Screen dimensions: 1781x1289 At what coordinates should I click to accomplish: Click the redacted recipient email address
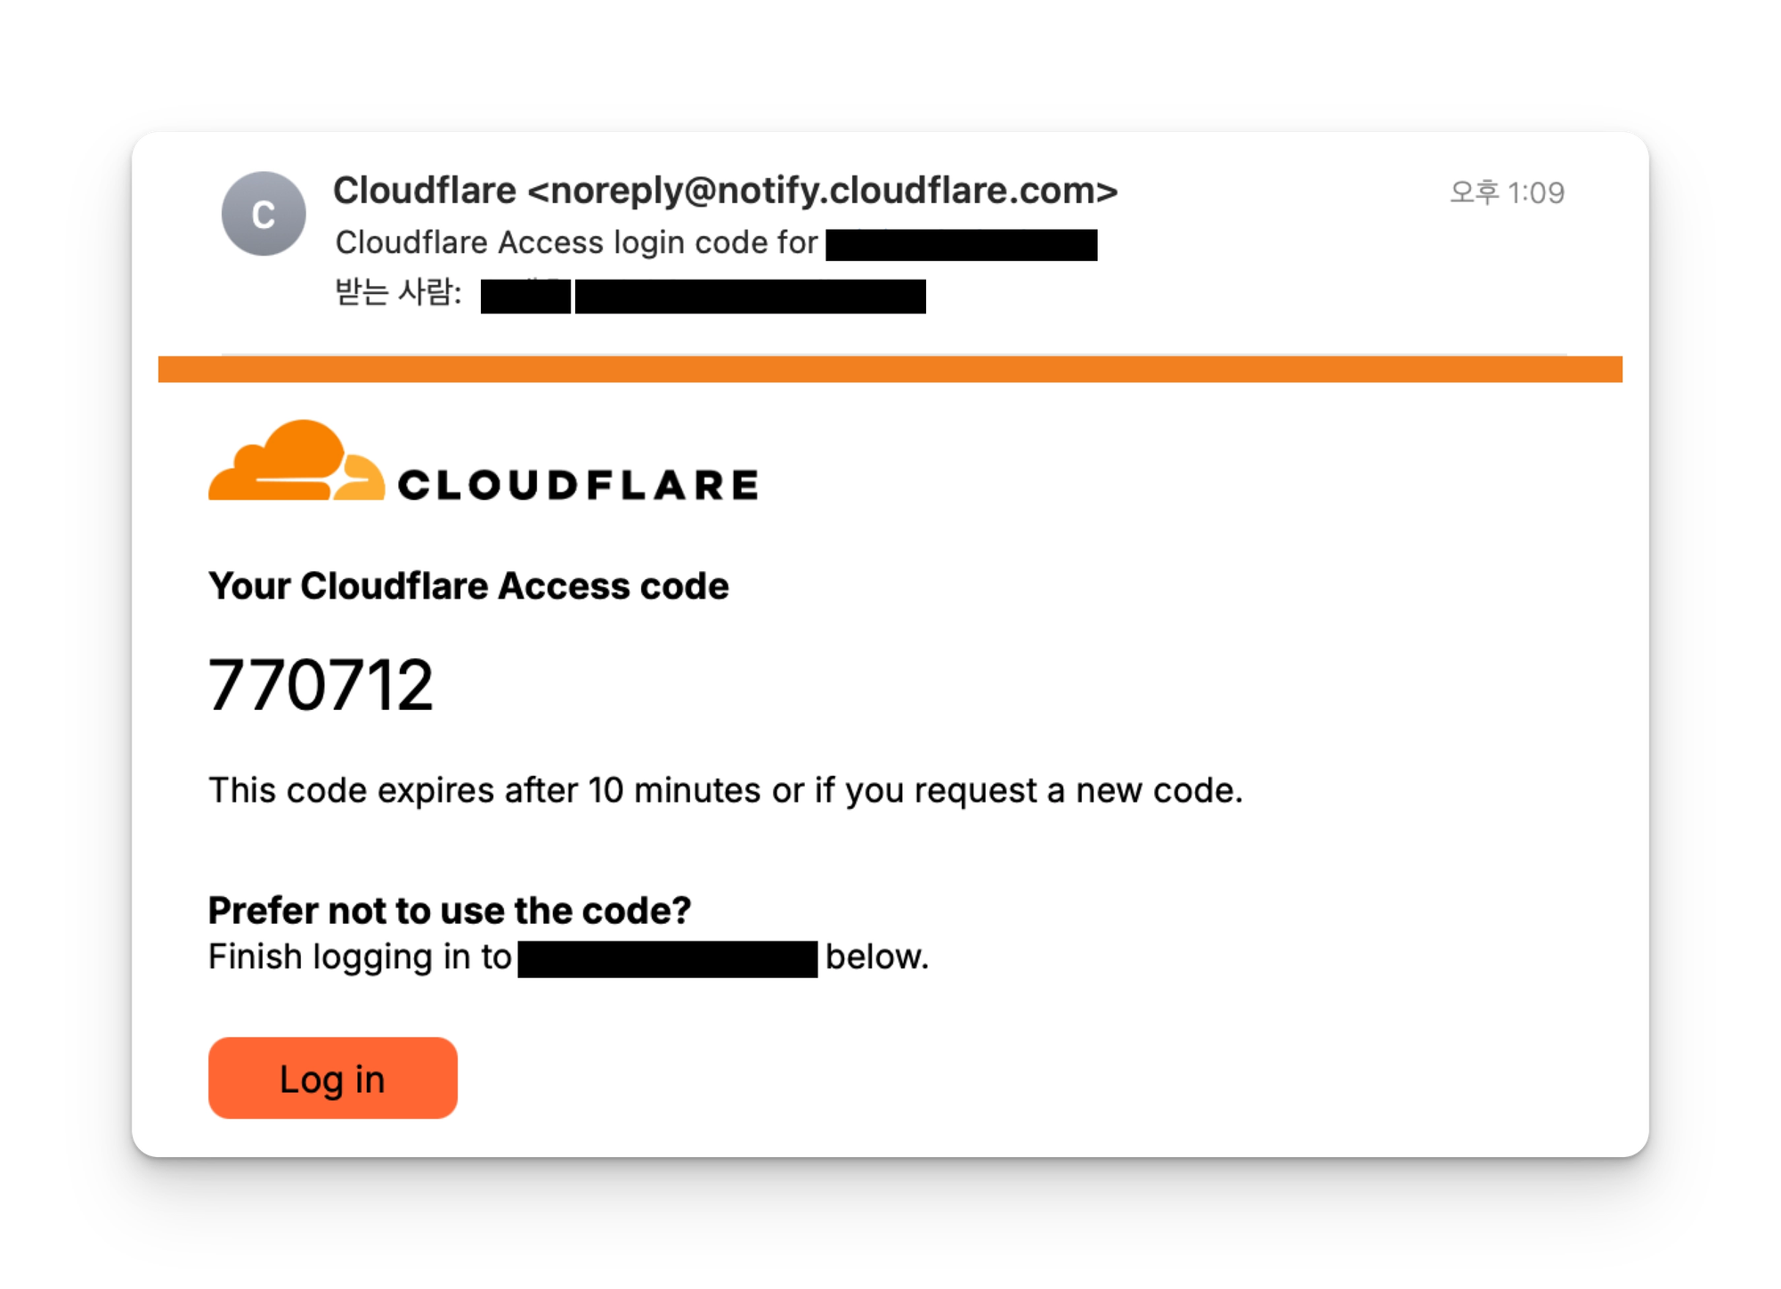(750, 296)
